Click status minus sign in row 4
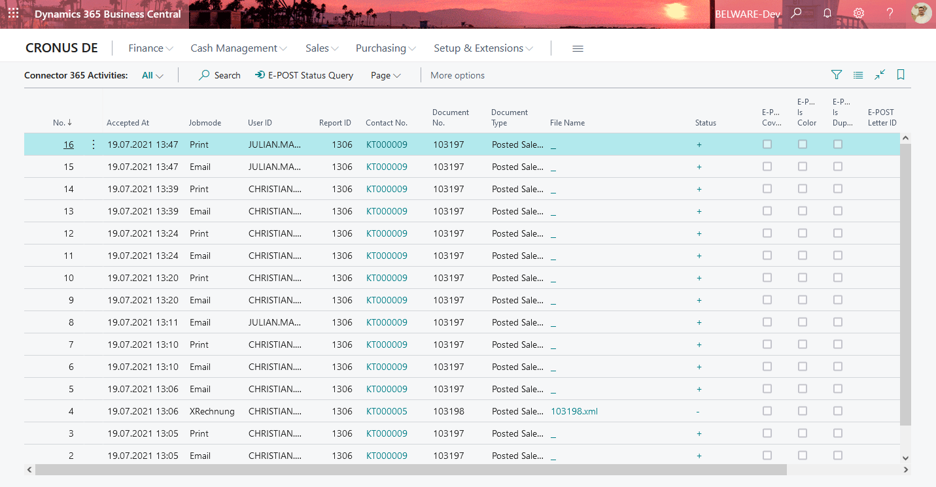The width and height of the screenshot is (936, 487). coord(698,411)
